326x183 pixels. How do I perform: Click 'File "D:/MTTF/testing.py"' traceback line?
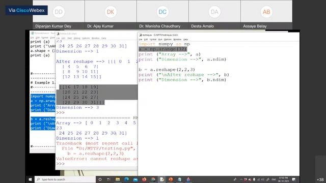[99, 148]
